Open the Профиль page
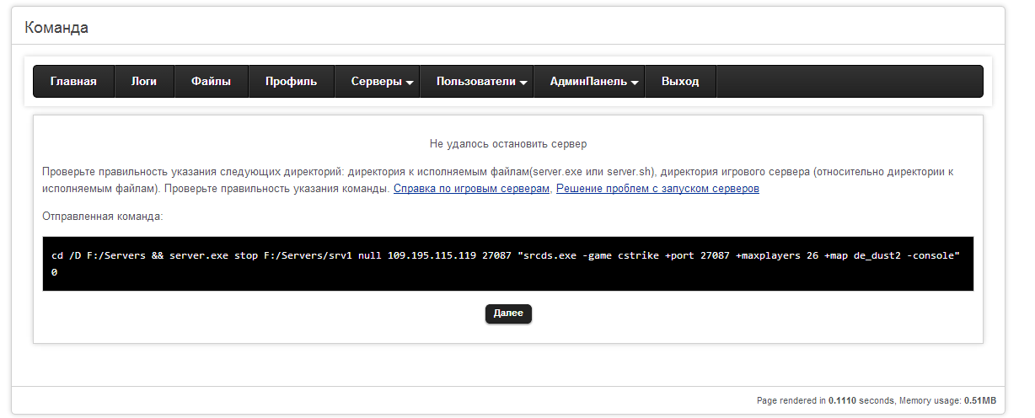 (291, 82)
